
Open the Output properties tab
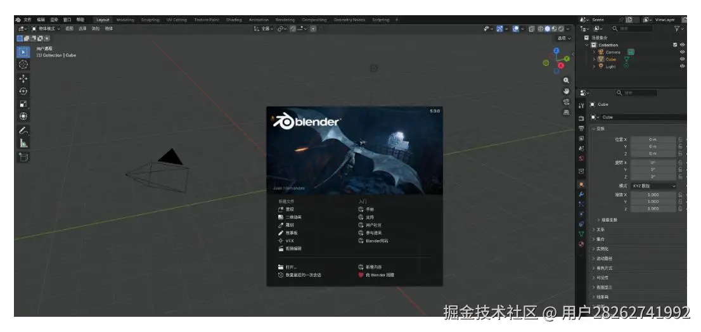point(581,128)
